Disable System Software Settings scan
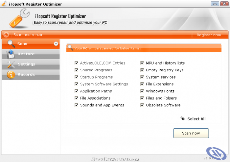Screen dimensions: 230x162 pyautogui.click(x=76, y=84)
